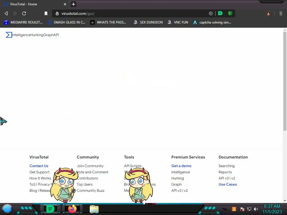Open the captcha solving sim... bookmark
The image size is (287, 215).
click(x=212, y=22)
